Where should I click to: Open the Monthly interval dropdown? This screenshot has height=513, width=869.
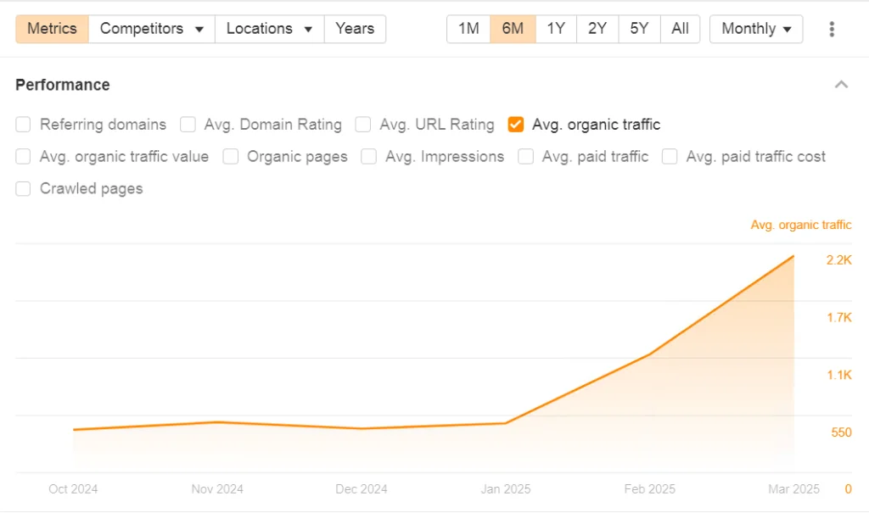[x=756, y=29]
